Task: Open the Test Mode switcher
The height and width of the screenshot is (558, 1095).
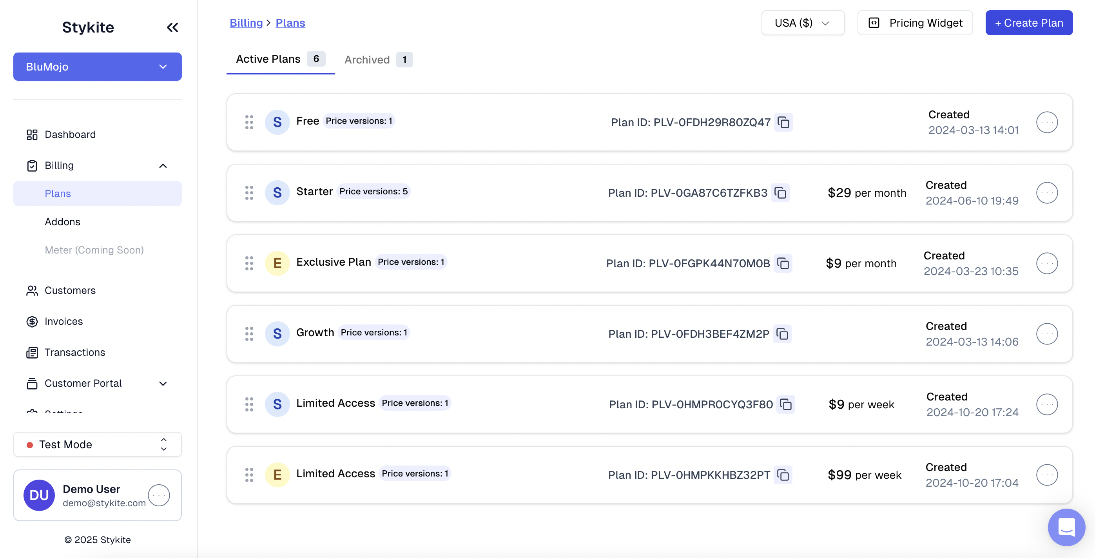Action: pos(97,444)
